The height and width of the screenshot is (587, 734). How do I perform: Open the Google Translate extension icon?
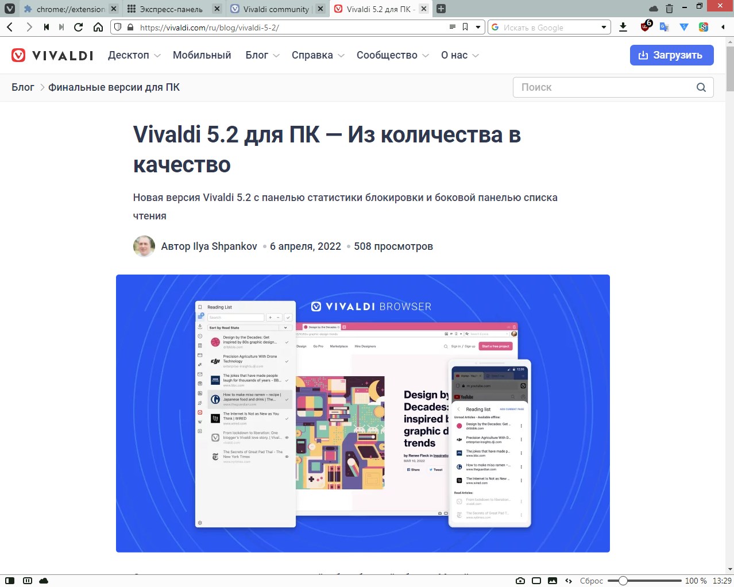(665, 27)
